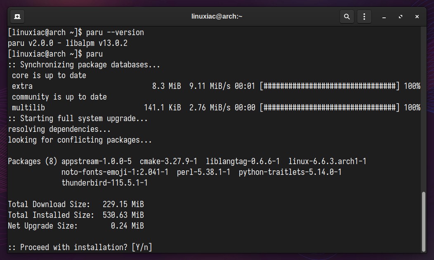This screenshot has width=434, height=260.
Task: Click package name linux-6.6.3.arch1-1
Action: 327,161
